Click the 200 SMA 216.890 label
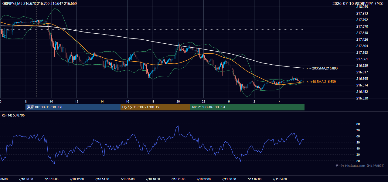The width and height of the screenshot is (388, 182). [x=322, y=69]
